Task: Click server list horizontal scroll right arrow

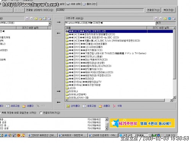Action: [172, 100]
